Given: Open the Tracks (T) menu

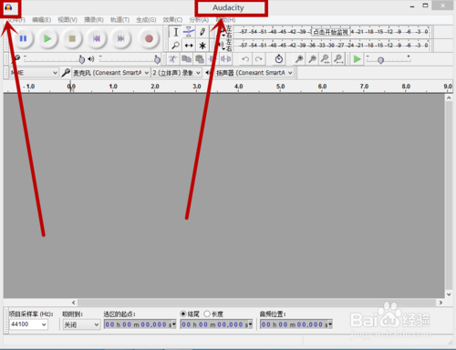Looking at the screenshot, I should 119,20.
